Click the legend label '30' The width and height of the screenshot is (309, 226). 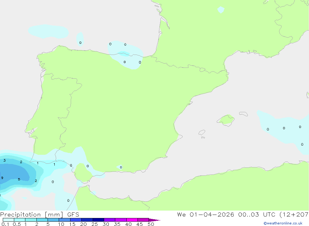(106, 224)
